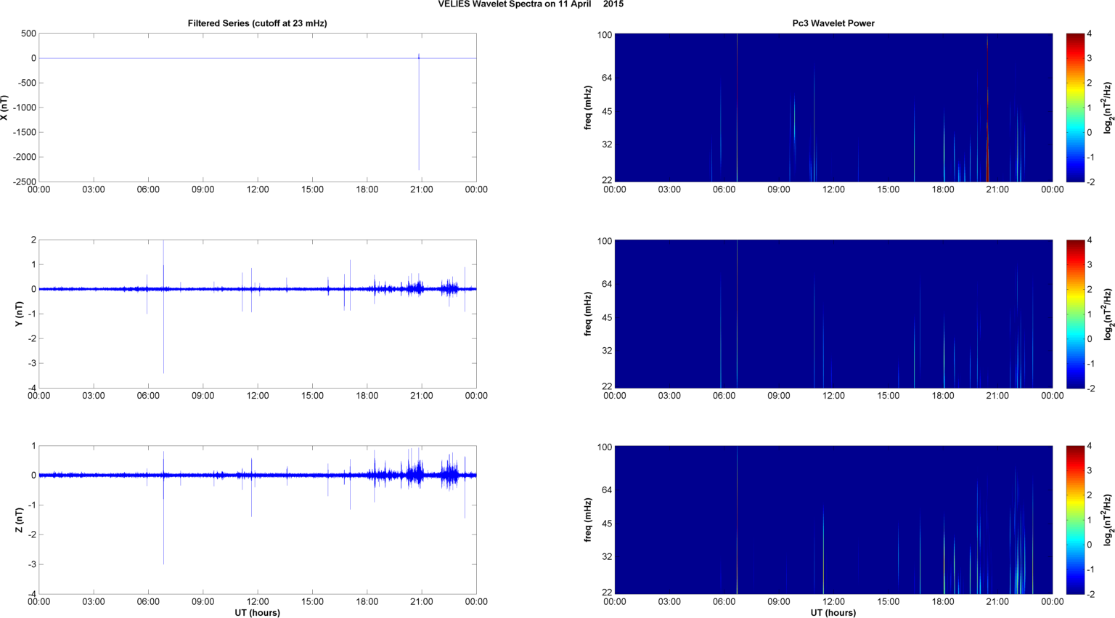Click 'UT (hours)' label under Z series plot
Image resolution: width=1115 pixels, height=618 pixels.
point(257,613)
